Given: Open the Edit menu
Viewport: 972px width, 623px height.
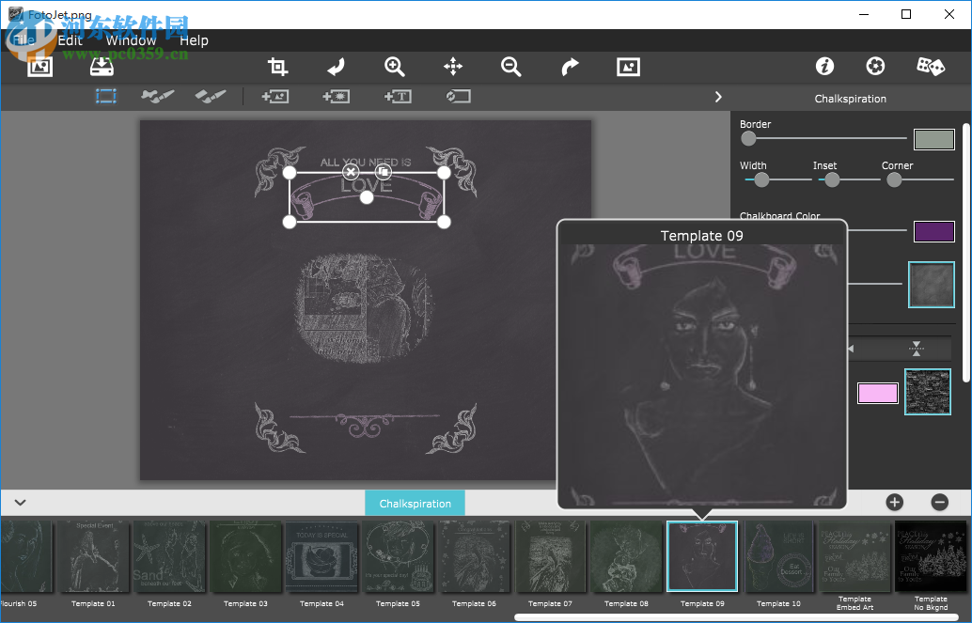Looking at the screenshot, I should [70, 40].
